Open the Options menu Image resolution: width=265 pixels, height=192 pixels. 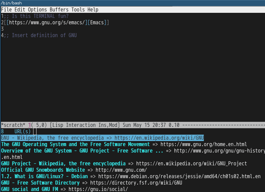[x=37, y=9]
